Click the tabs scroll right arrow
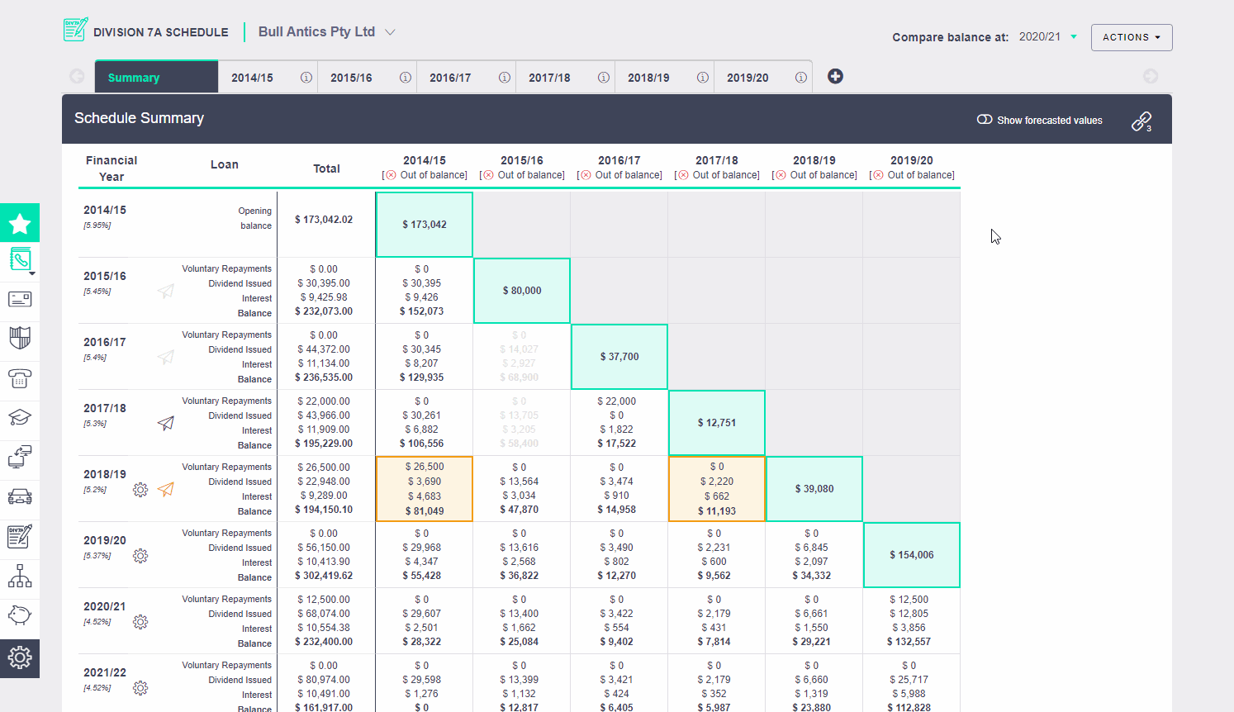Screen dimensions: 1234x712 1151,76
